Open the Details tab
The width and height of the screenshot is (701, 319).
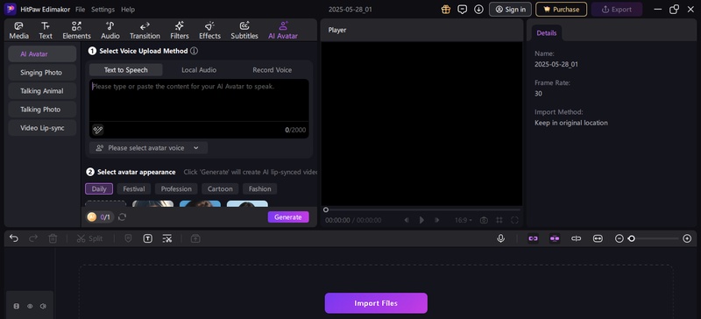(x=546, y=33)
